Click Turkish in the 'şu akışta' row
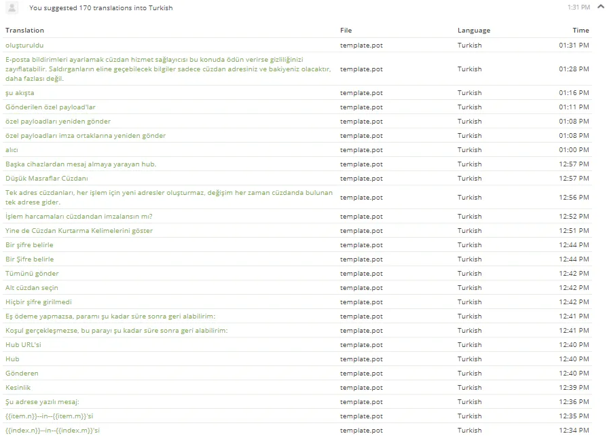 coord(470,93)
